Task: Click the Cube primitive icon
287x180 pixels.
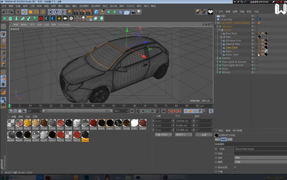Action: [96, 12]
